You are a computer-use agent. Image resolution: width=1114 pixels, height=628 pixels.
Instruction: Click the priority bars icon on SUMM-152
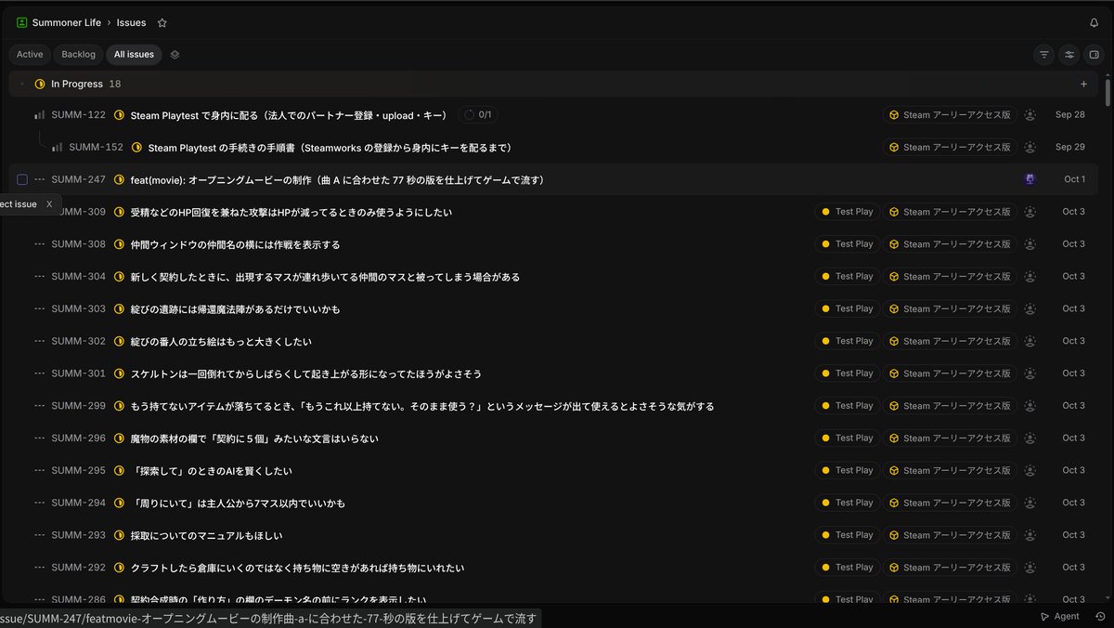58,148
